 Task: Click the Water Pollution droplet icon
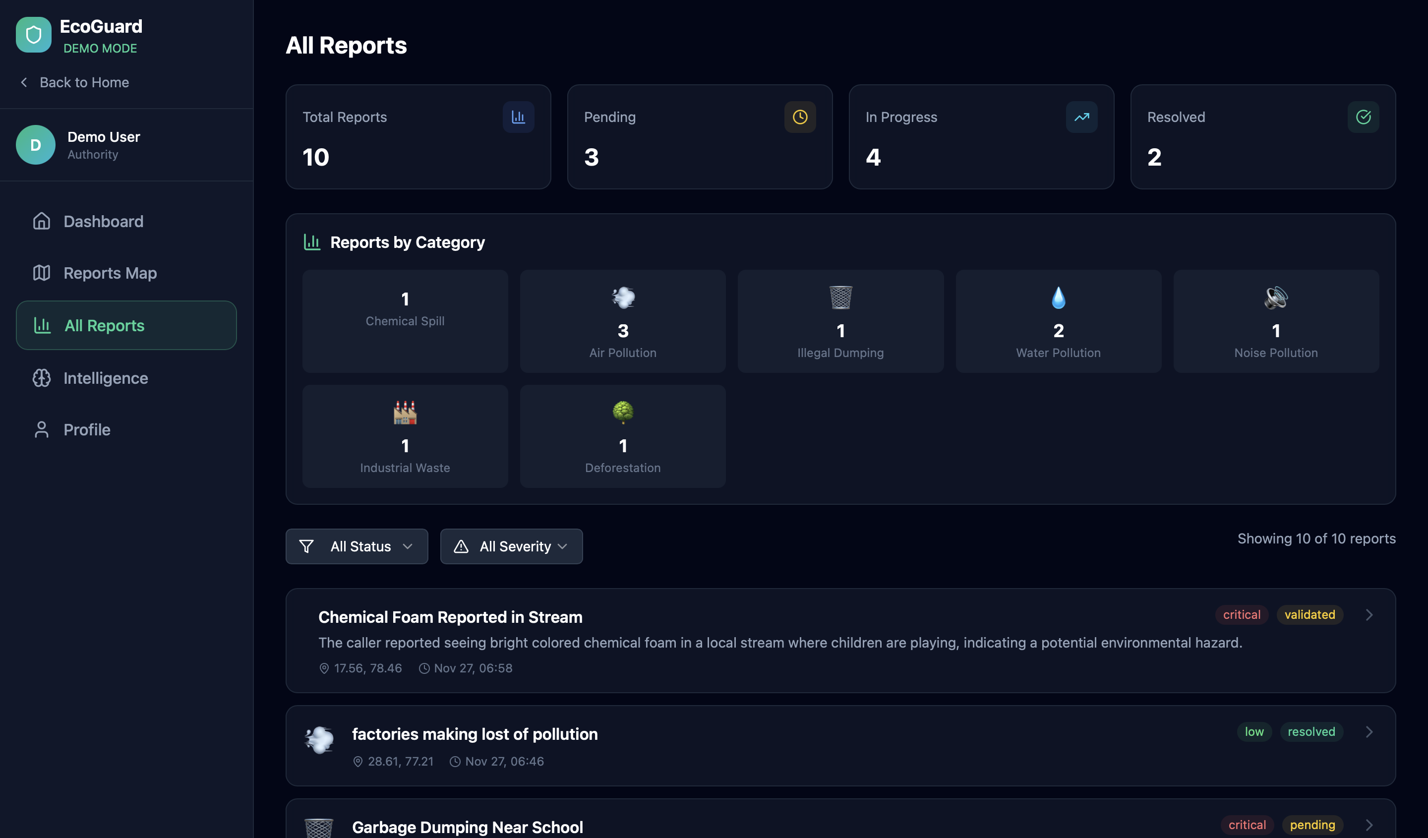[1058, 298]
